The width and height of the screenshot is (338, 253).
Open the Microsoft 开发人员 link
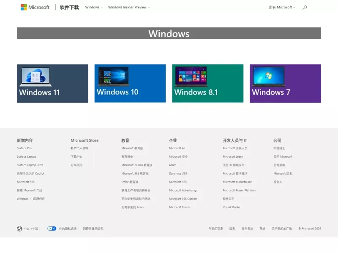coord(235,148)
